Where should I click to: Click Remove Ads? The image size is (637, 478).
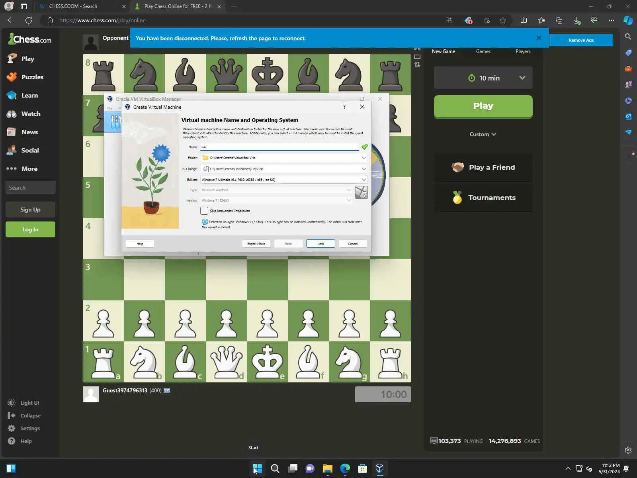pos(581,40)
